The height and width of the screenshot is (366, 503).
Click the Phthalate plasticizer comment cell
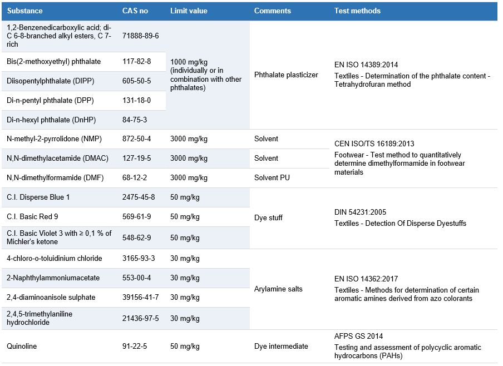point(286,75)
